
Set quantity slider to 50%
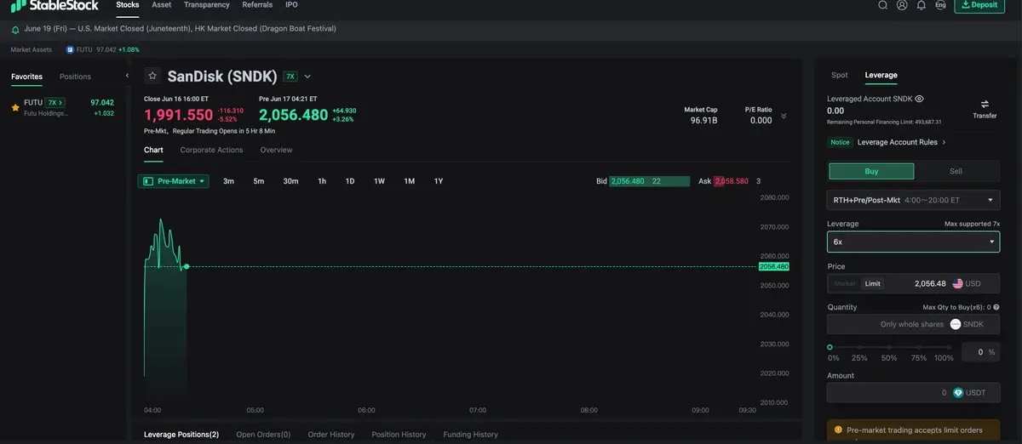tap(888, 347)
